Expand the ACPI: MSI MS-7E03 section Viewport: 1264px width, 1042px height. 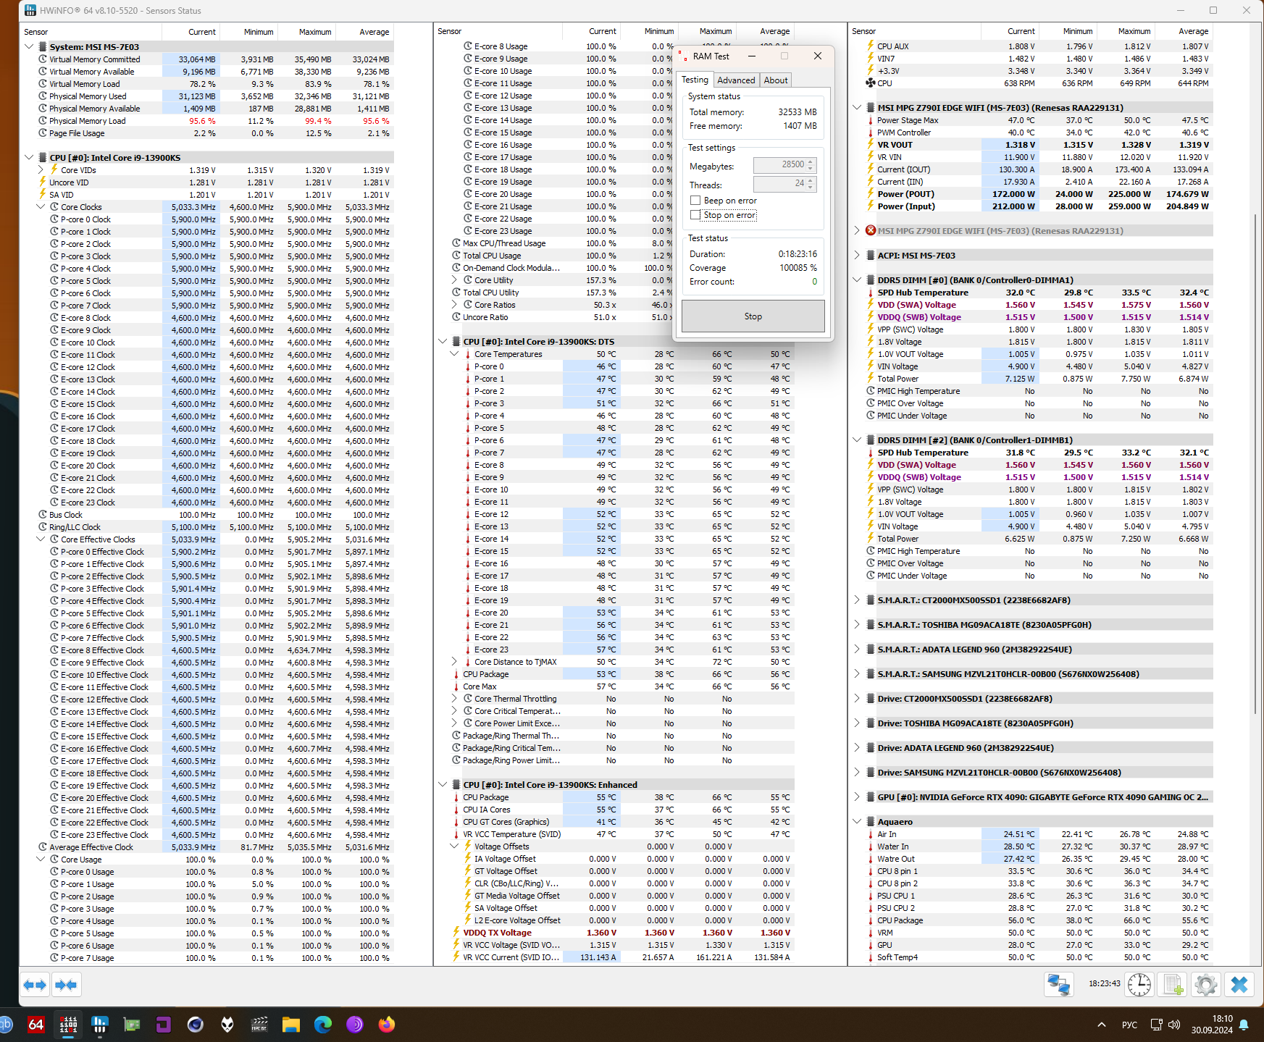pyautogui.click(x=857, y=256)
